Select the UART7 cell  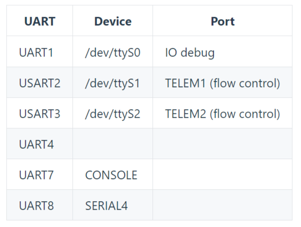click(x=36, y=175)
